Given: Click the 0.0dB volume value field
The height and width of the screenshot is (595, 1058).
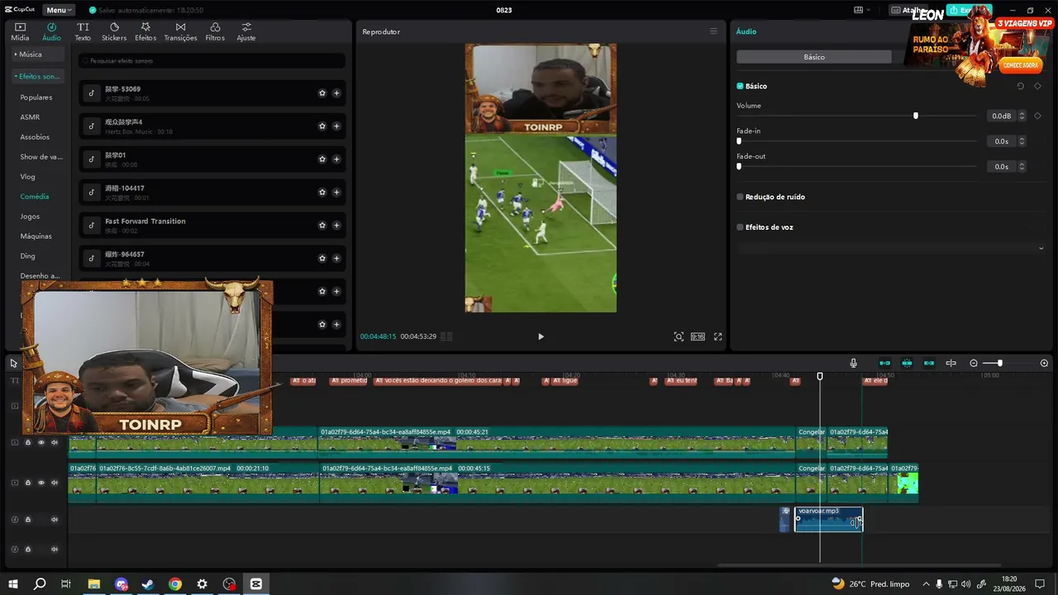Looking at the screenshot, I should [1001, 116].
